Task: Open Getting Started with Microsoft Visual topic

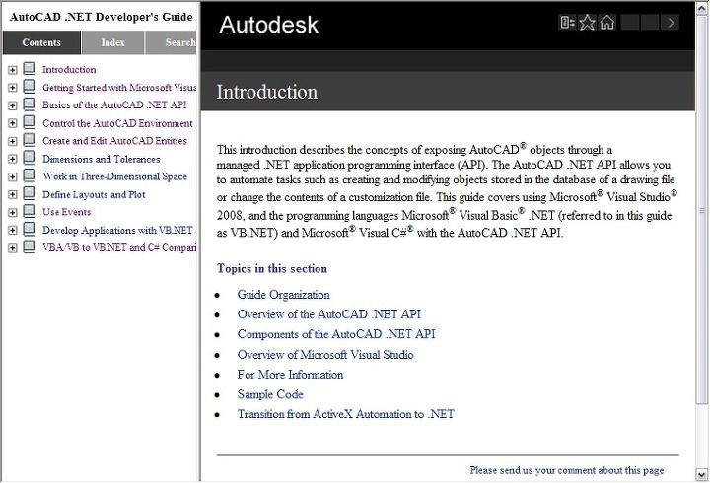Action: click(119, 88)
